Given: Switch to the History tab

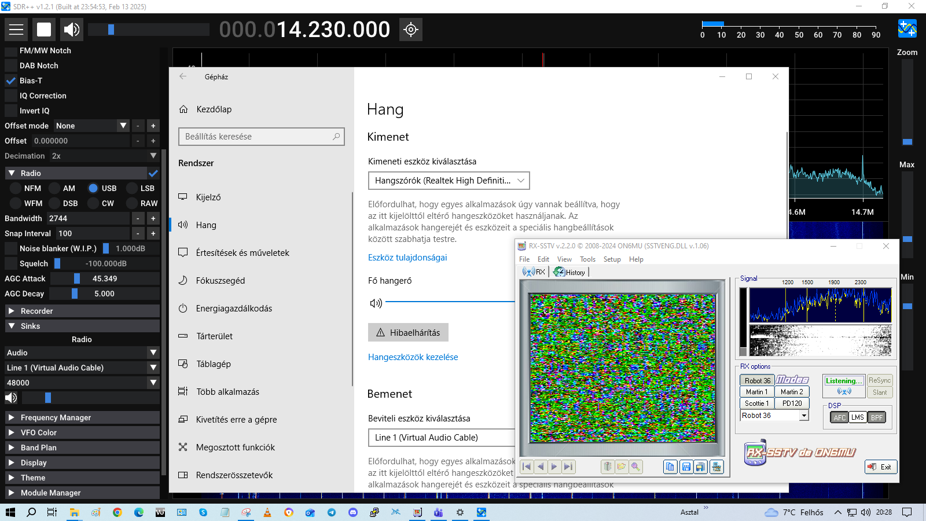Looking at the screenshot, I should [x=570, y=272].
